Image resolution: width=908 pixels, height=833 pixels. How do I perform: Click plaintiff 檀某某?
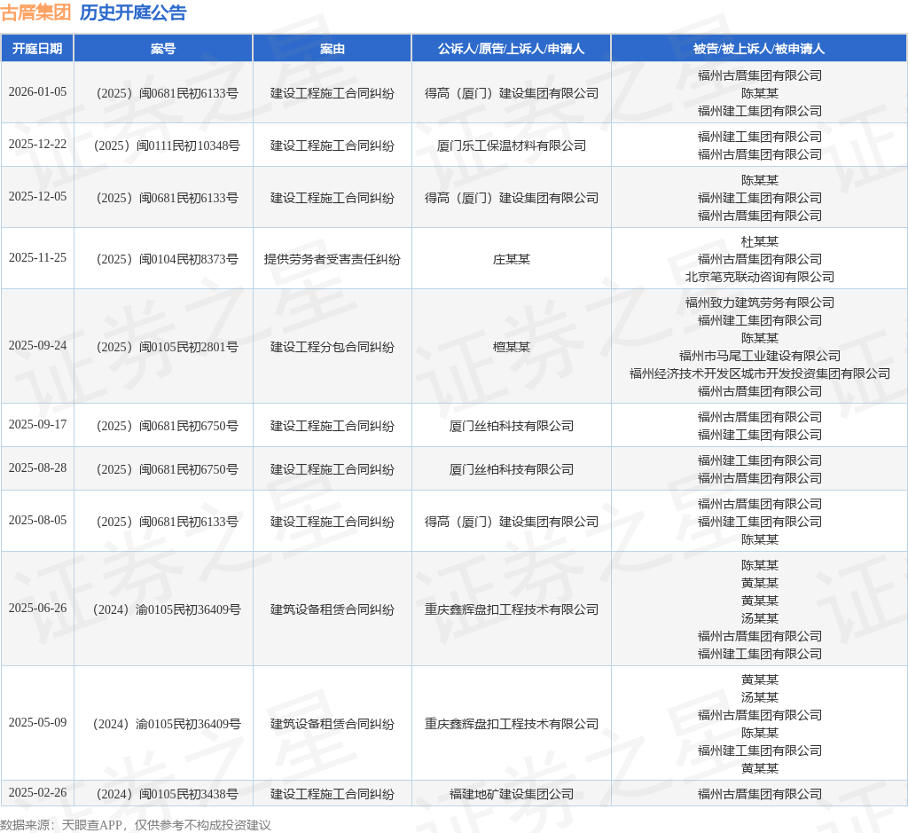(512, 347)
